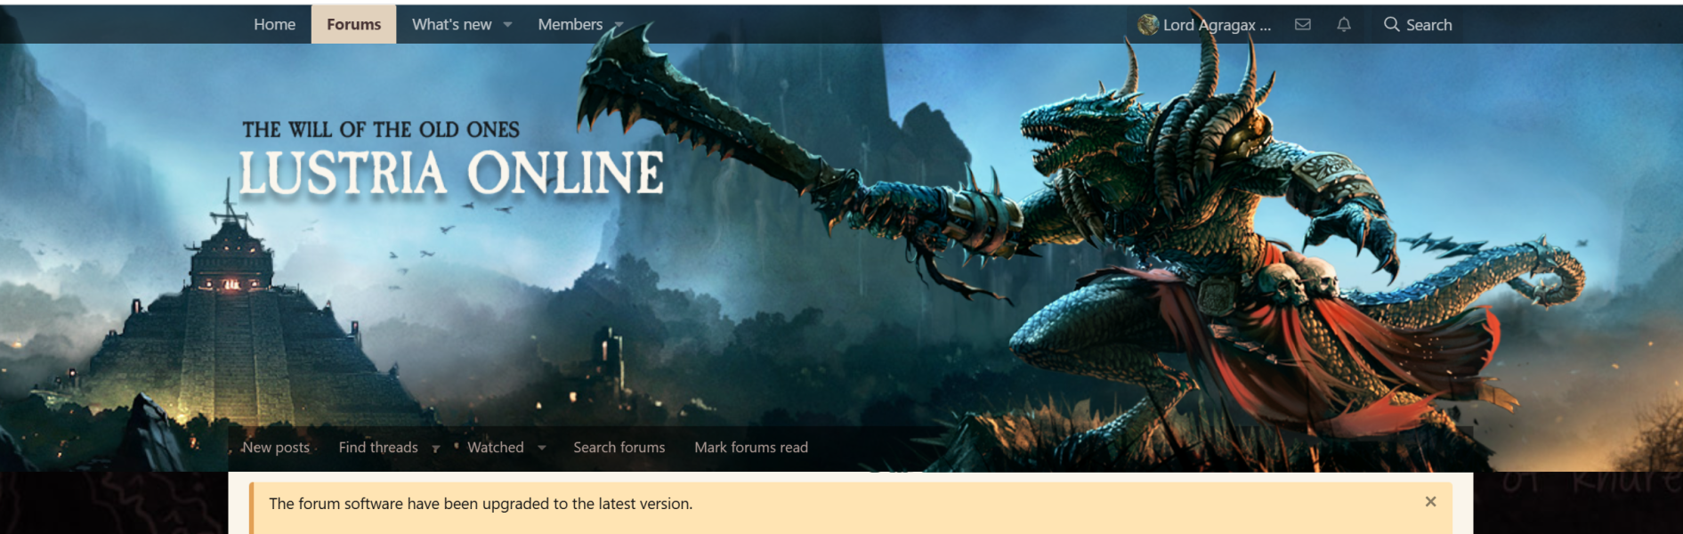The width and height of the screenshot is (1683, 534).
Task: Open Search forums
Action: tap(619, 448)
